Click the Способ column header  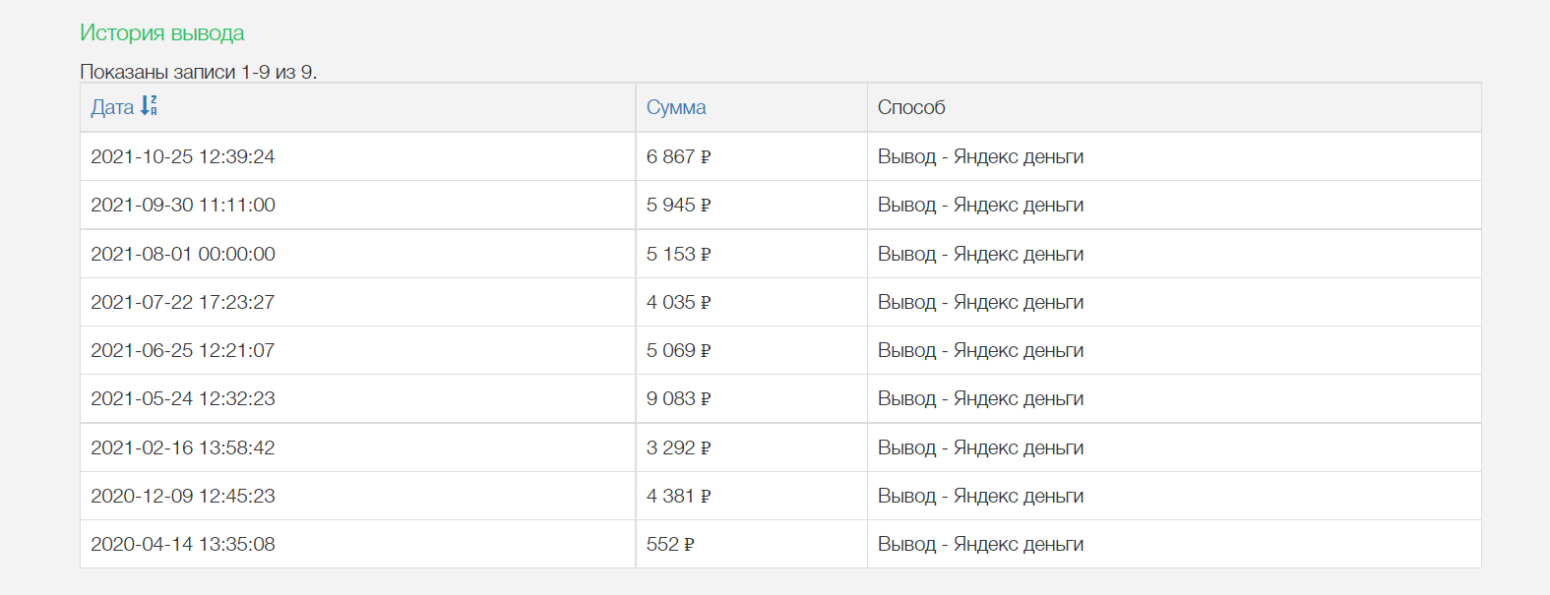click(911, 107)
